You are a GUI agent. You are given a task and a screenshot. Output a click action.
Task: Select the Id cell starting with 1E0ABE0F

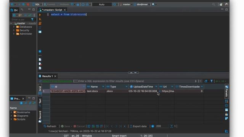[68, 91]
